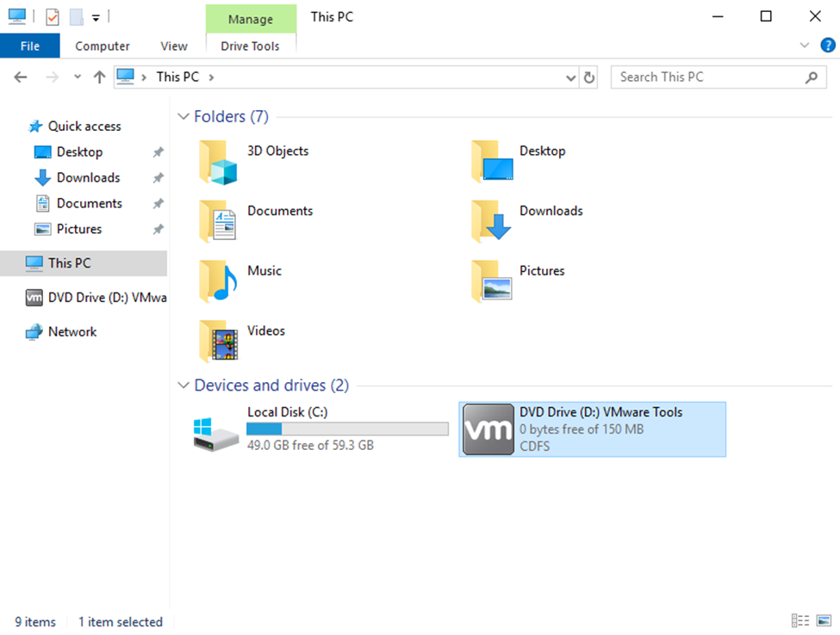Image resolution: width=840 pixels, height=635 pixels.
Task: Select This PC in the navigation pane
Action: coord(84,263)
